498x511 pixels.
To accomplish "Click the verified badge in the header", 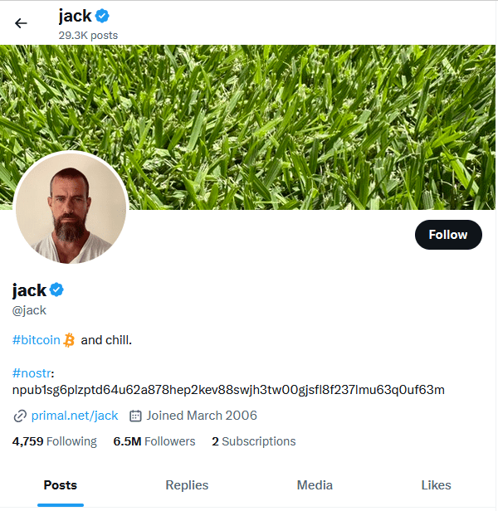I will point(102,16).
